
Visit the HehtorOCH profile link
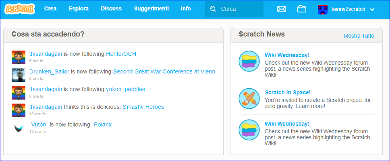(x=121, y=54)
